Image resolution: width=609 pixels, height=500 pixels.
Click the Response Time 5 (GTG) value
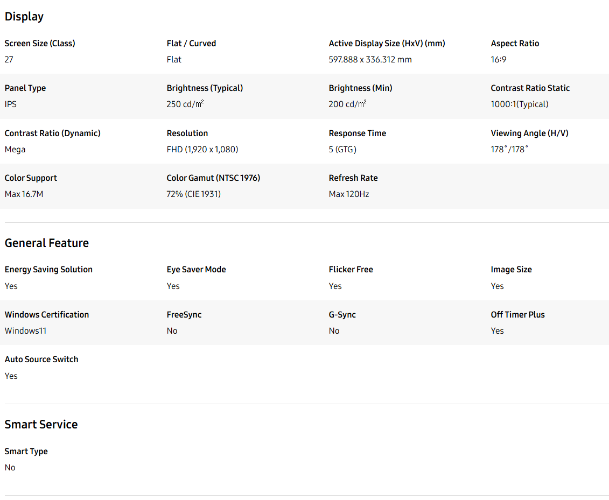click(x=342, y=150)
